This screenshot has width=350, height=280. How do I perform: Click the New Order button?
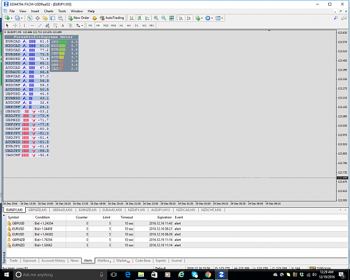coord(79,18)
